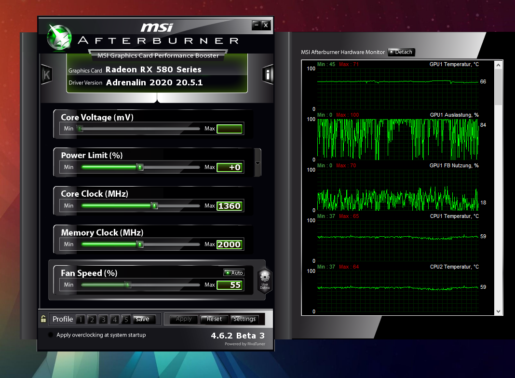Viewport: 515px width, 378px height.
Task: Click the Core Clock slider handle
Action: (x=154, y=205)
